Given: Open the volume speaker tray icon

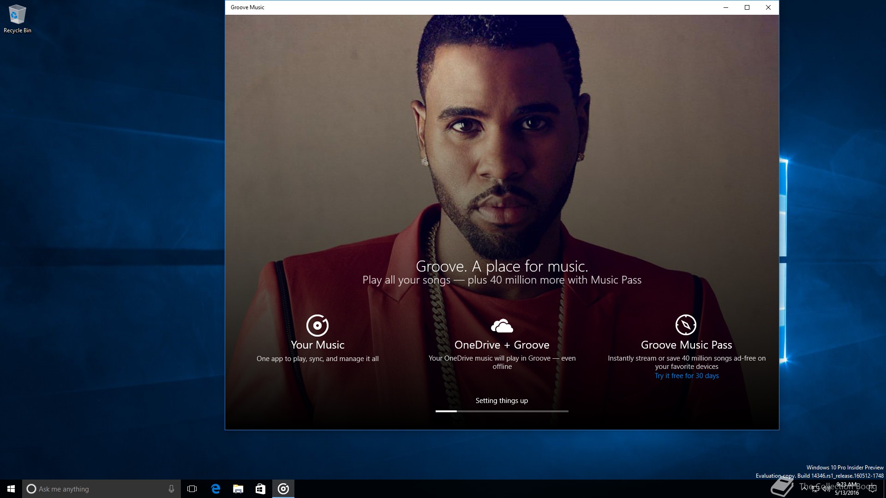Looking at the screenshot, I should (x=826, y=489).
